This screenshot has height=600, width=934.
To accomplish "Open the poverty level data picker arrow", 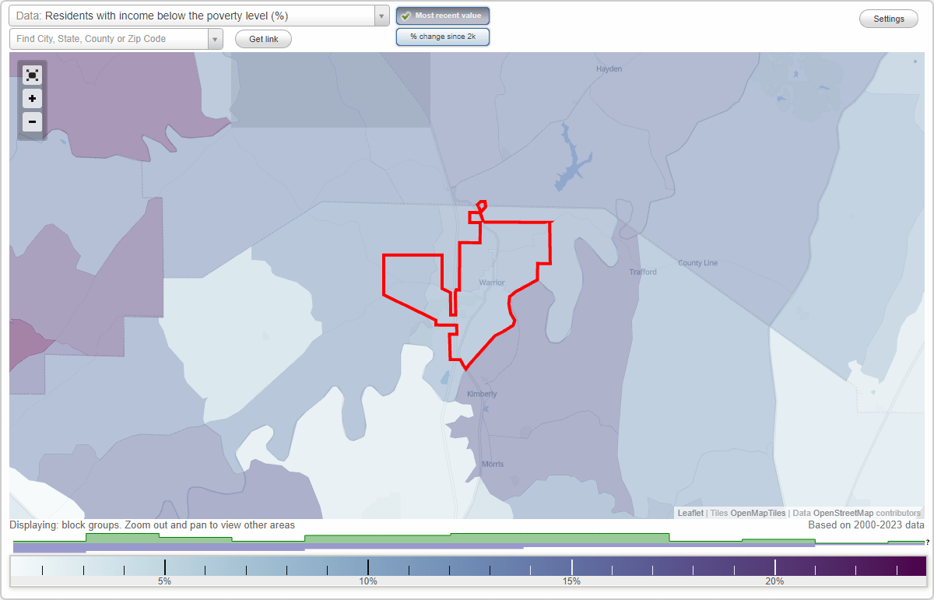I will click(380, 16).
